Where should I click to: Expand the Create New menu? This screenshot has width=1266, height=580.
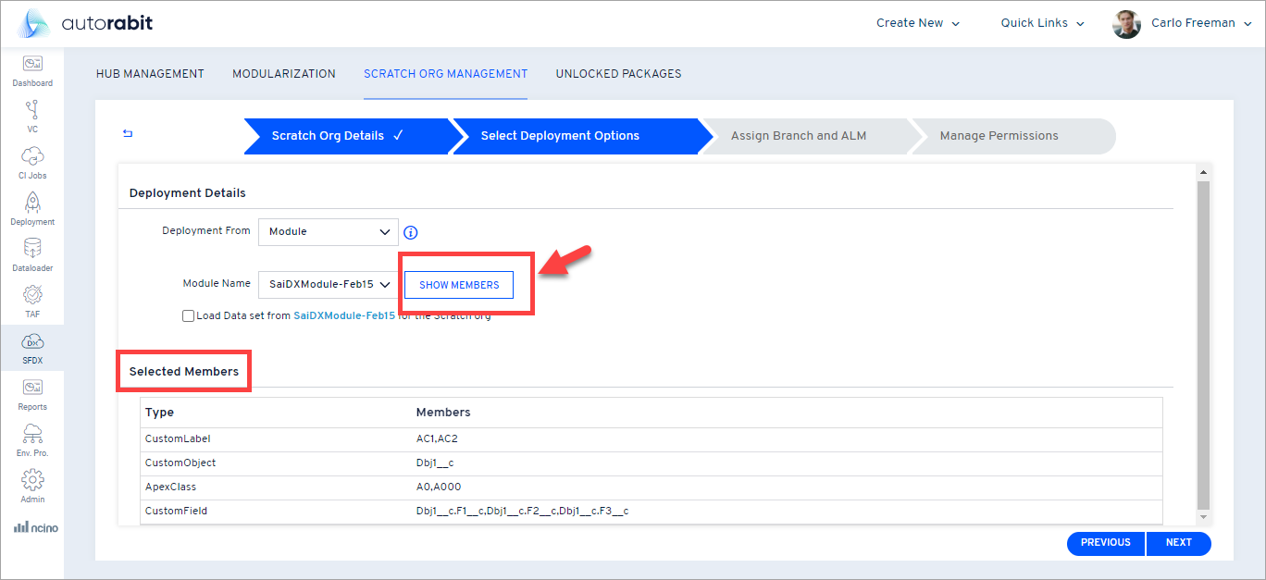click(917, 23)
